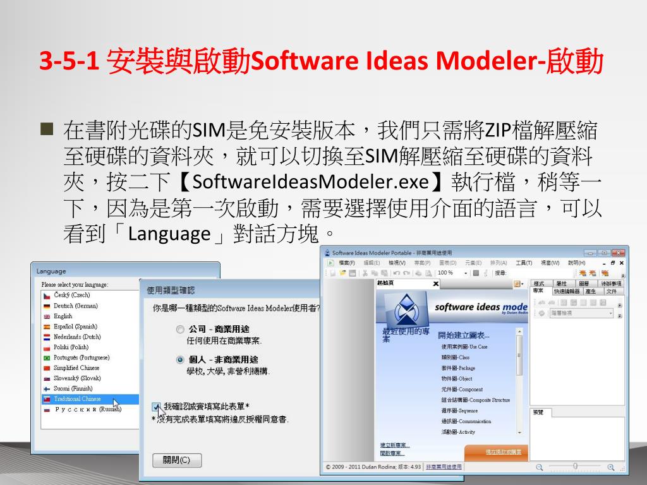The width and height of the screenshot is (647, 485).
Task: Click the 建立新專案... link
Action: click(x=395, y=445)
